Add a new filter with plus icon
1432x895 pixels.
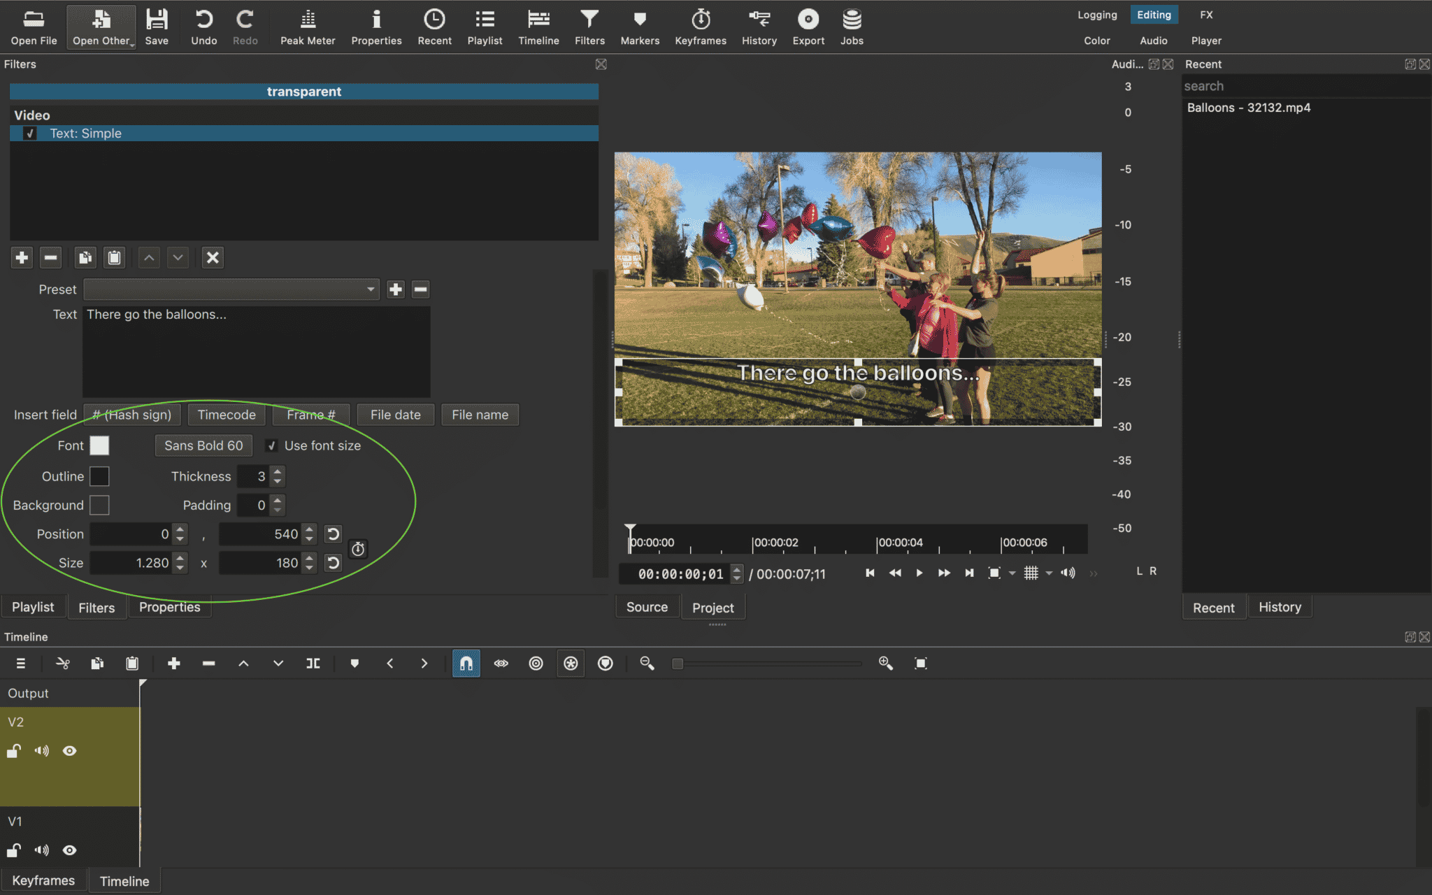pos(21,257)
